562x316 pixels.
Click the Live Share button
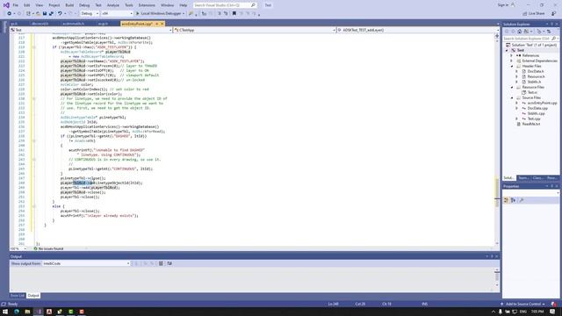click(x=534, y=14)
